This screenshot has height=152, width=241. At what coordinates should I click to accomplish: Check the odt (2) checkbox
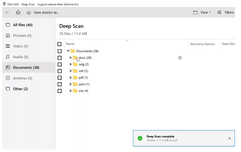[59, 71]
